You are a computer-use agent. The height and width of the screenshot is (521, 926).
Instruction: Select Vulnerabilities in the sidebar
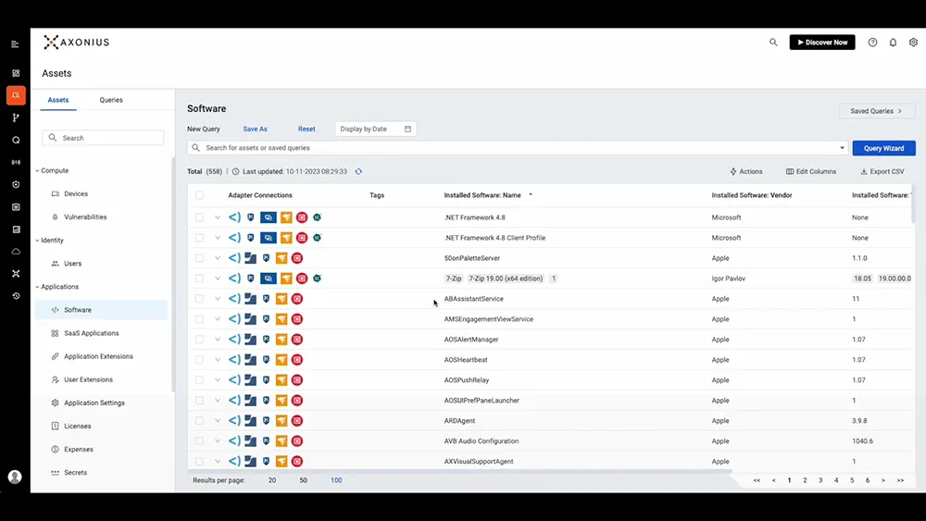85,217
